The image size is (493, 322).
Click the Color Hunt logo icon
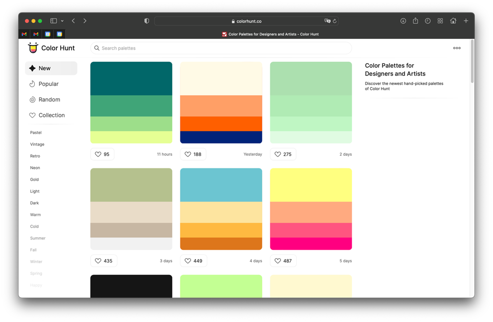[x=33, y=48]
